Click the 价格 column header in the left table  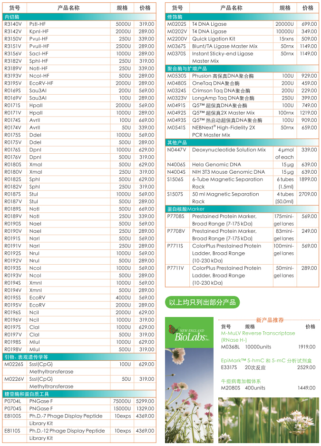click(x=145, y=8)
